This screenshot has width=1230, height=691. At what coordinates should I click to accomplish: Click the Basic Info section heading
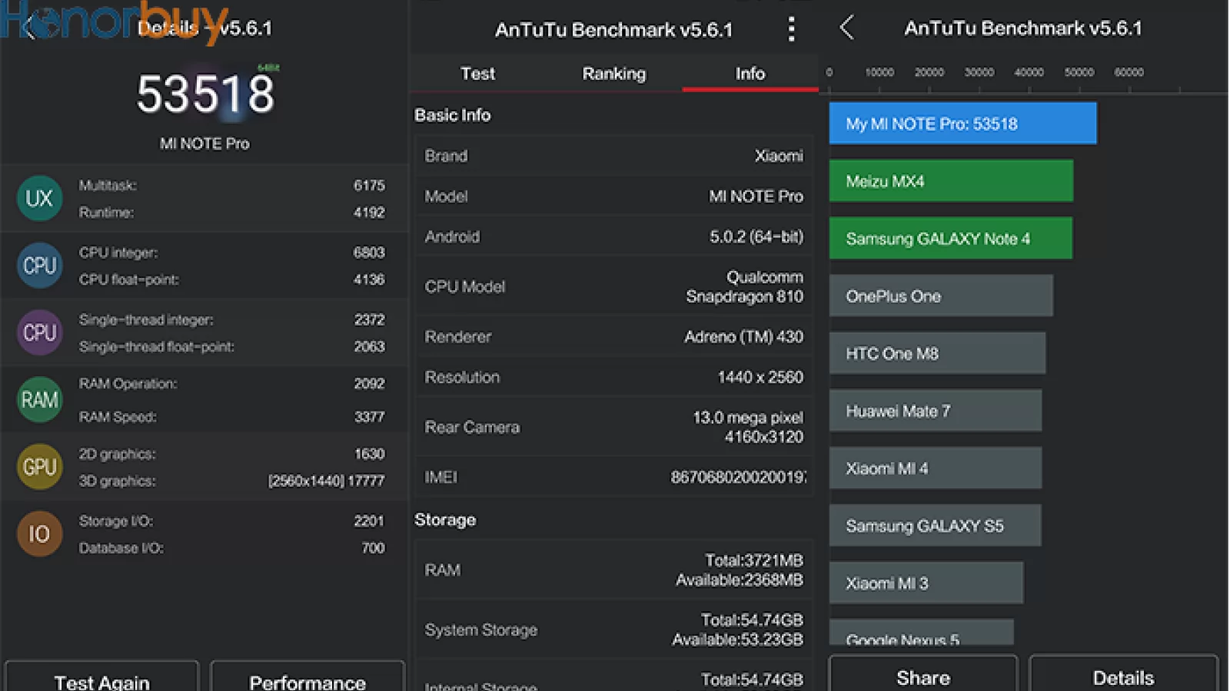(452, 115)
